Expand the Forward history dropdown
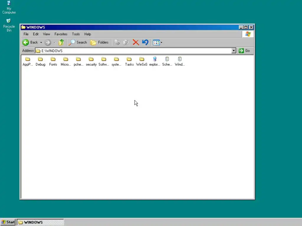The width and height of the screenshot is (302, 226). [55, 42]
